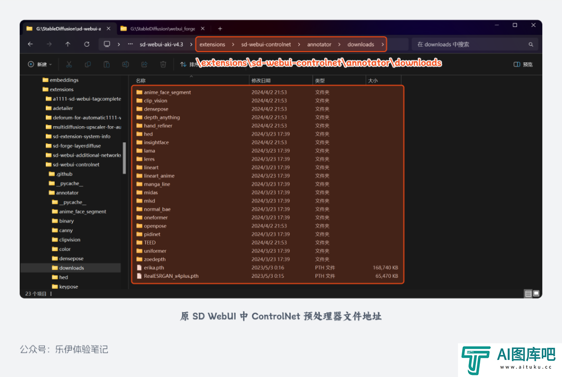Viewport: 562px width, 377px height.
Task: Go back with the back arrow
Action: tap(31, 44)
